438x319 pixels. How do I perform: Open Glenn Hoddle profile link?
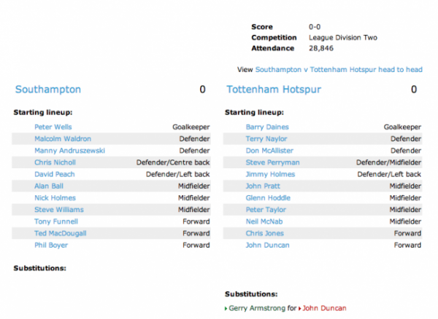[268, 198]
